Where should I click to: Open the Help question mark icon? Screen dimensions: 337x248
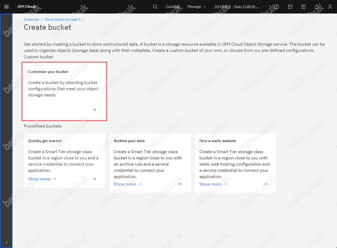(x=277, y=7)
